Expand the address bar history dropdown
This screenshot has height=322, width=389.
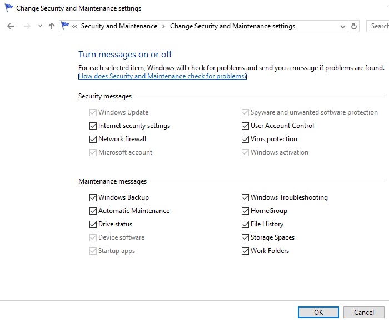point(343,26)
